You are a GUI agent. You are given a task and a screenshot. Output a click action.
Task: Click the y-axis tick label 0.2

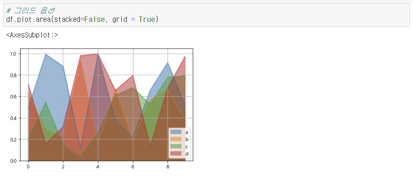click(13, 140)
